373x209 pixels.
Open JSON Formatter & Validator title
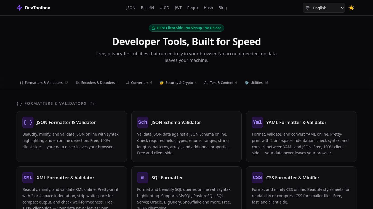[66, 122]
